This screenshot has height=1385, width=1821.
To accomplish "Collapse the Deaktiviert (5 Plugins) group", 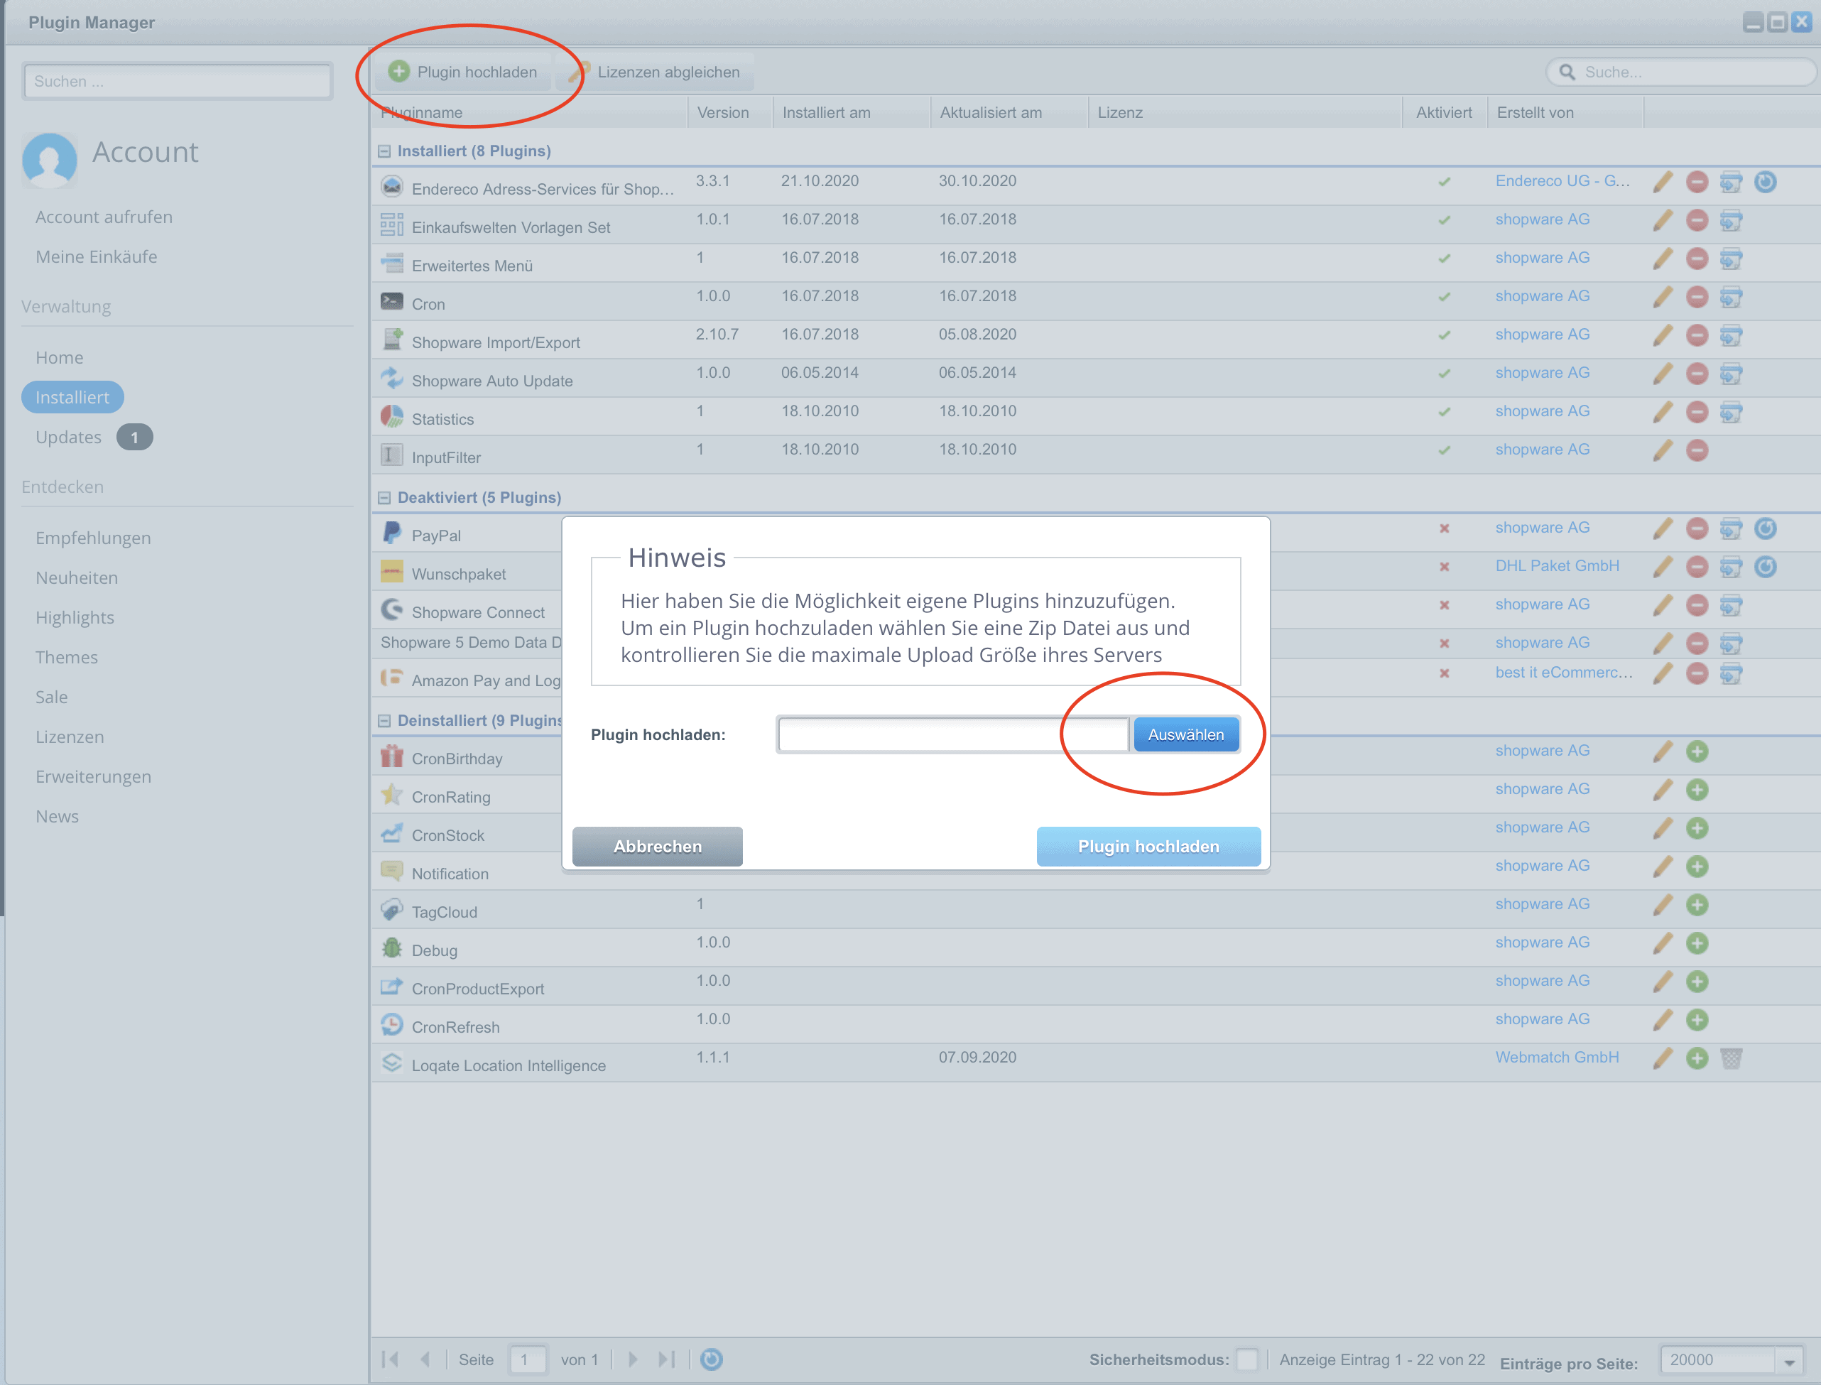I will click(x=384, y=498).
